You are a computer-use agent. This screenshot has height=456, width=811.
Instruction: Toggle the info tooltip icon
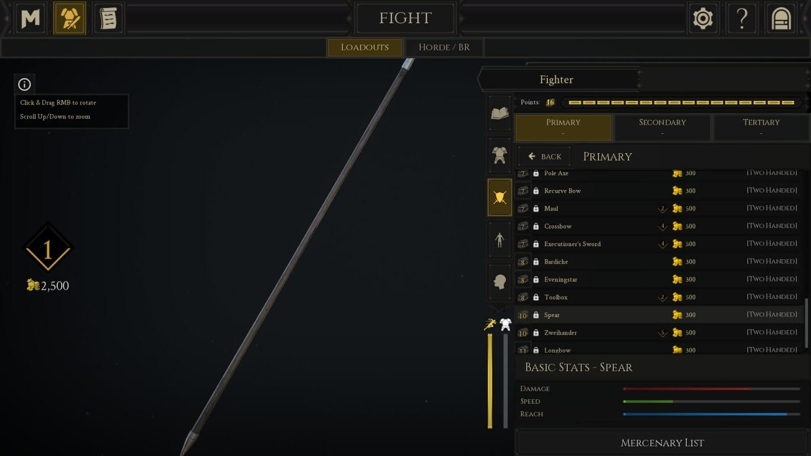pyautogui.click(x=24, y=85)
